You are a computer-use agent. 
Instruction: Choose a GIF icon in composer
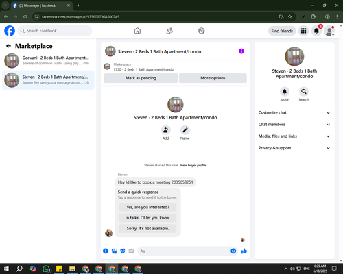(131, 251)
